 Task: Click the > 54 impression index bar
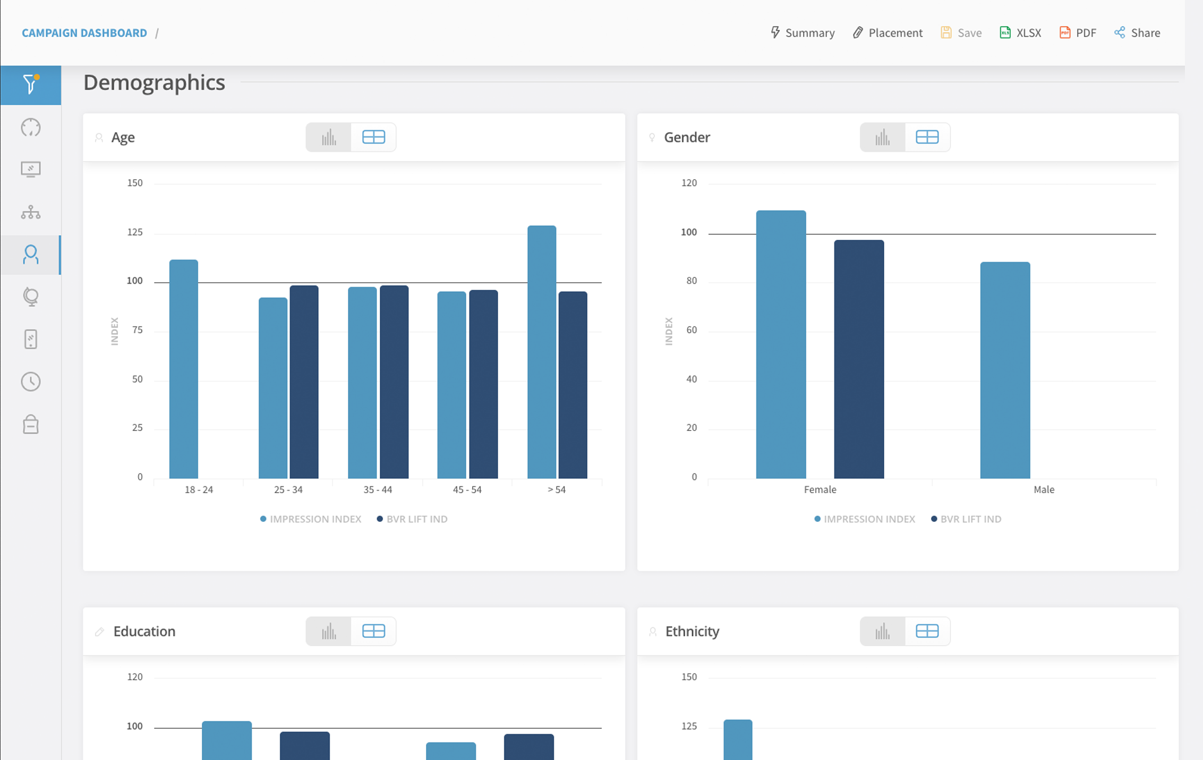542,352
